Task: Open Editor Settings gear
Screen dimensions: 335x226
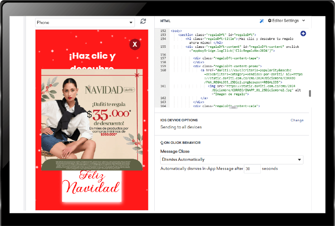Action: point(269,21)
